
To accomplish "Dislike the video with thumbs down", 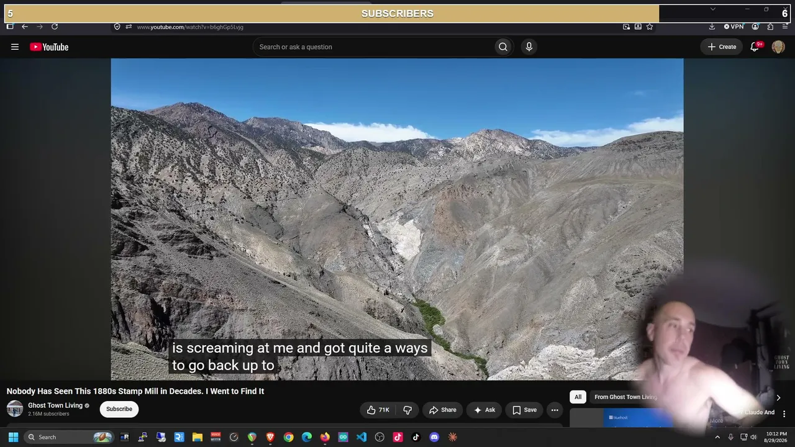I will click(407, 410).
